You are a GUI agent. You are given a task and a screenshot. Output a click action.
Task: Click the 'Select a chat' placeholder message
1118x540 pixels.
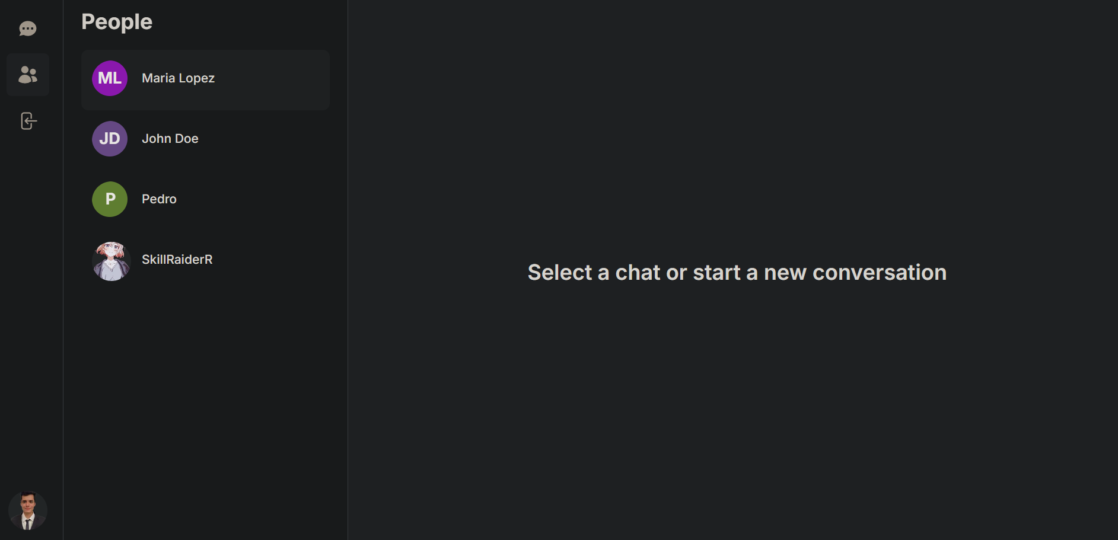tap(737, 273)
